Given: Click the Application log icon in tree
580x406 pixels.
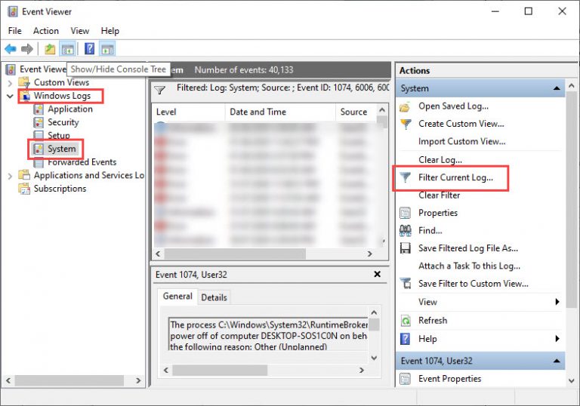Looking at the screenshot, I should [x=39, y=109].
